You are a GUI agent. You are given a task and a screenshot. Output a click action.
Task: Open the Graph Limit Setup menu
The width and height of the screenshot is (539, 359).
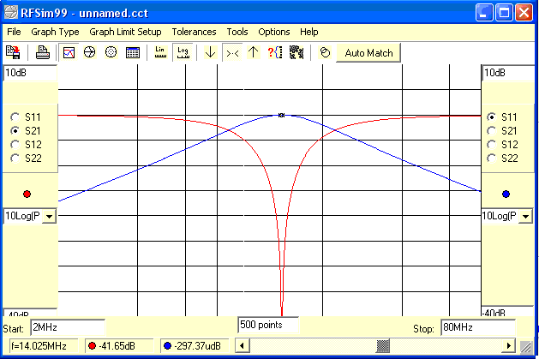tap(125, 32)
